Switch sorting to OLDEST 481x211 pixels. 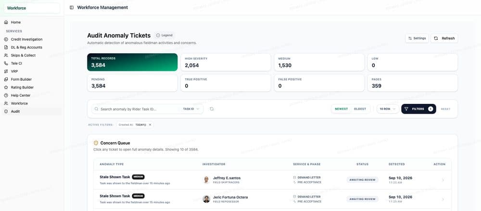pos(360,109)
